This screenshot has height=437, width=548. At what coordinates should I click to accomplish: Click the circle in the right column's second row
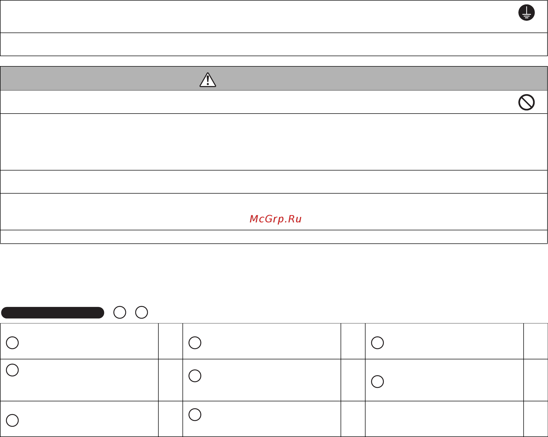pyautogui.click(x=378, y=381)
